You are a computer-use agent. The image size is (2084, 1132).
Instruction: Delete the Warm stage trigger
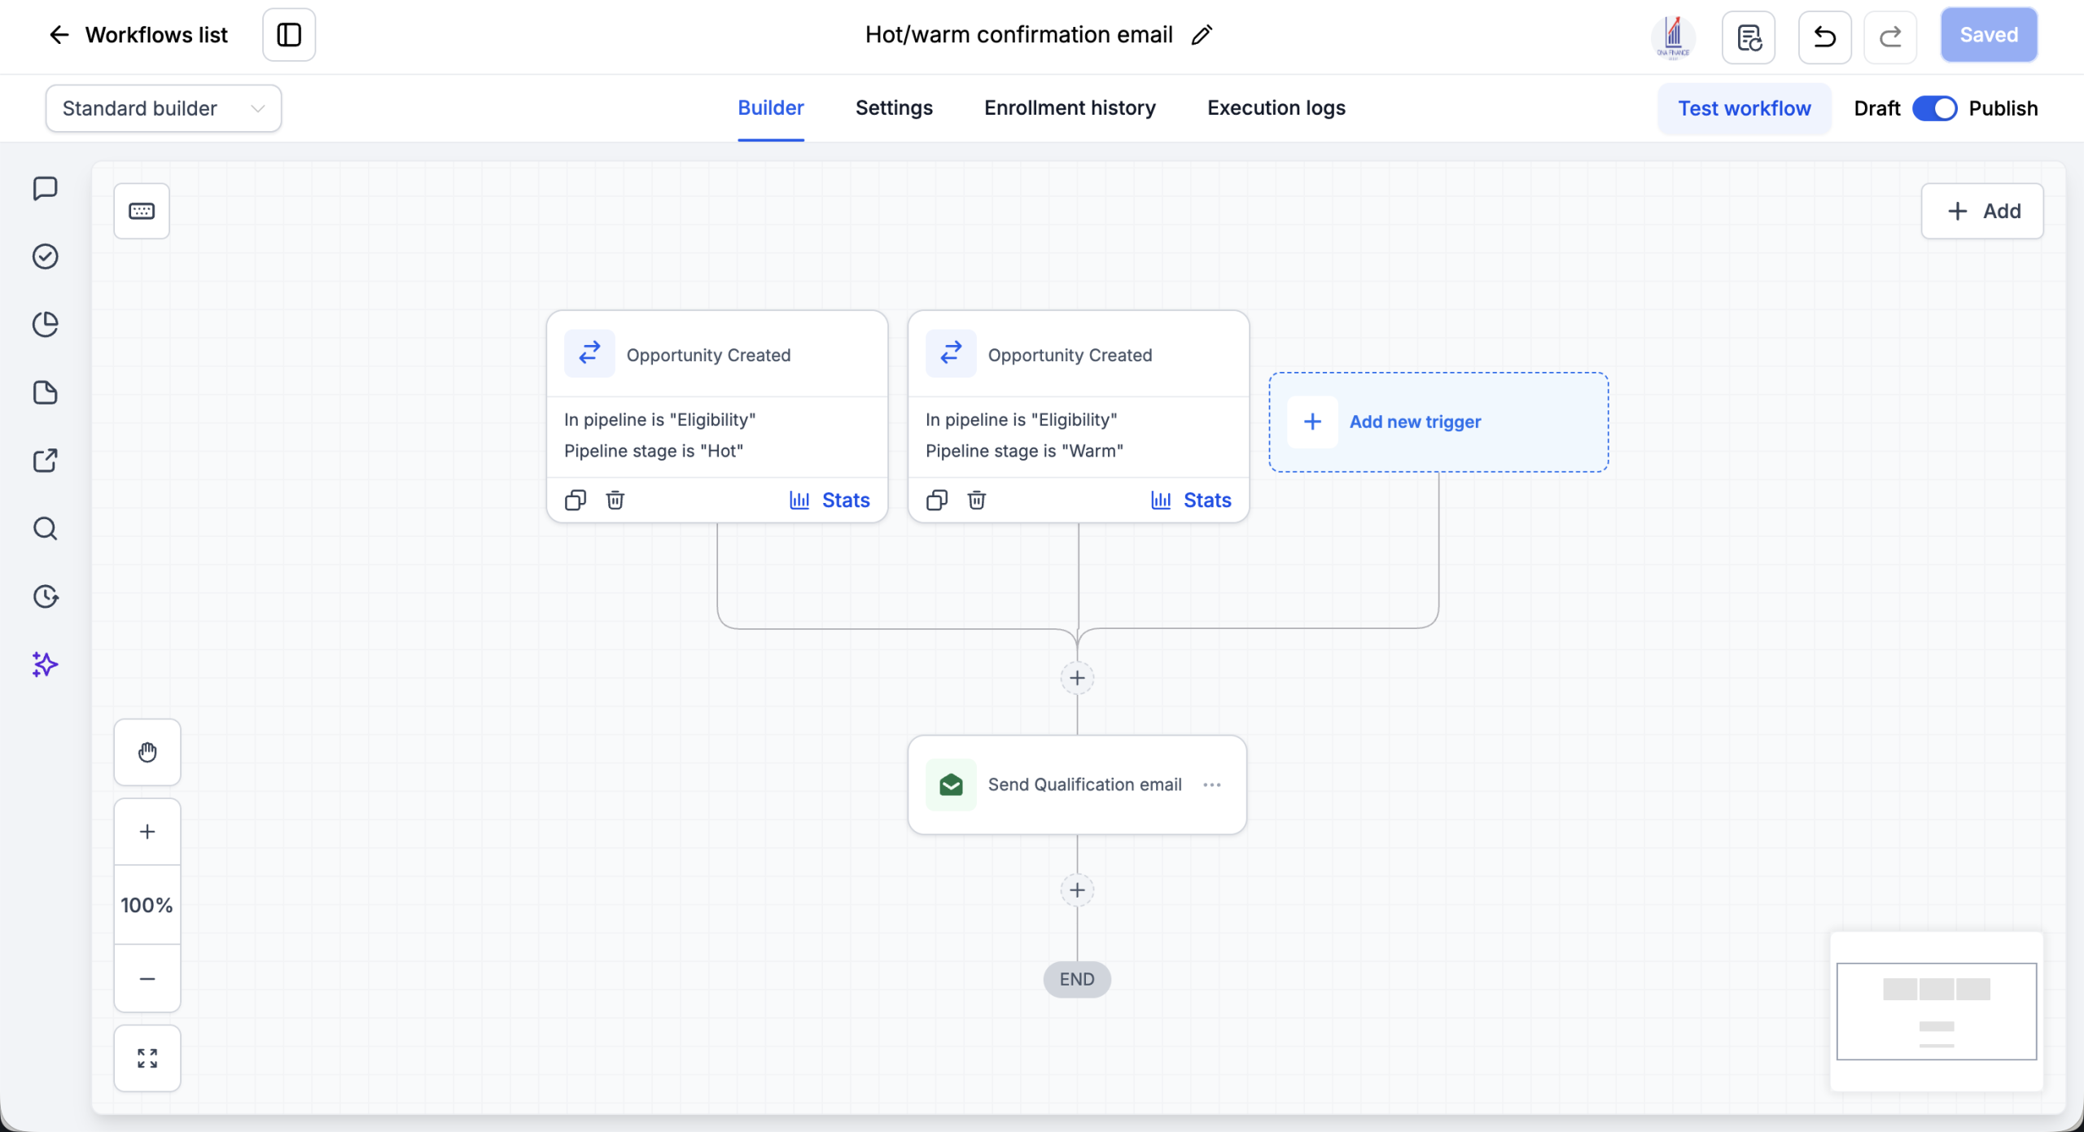[x=977, y=500]
